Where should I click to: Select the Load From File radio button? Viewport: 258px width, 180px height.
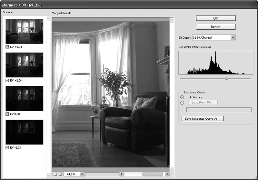(x=182, y=103)
